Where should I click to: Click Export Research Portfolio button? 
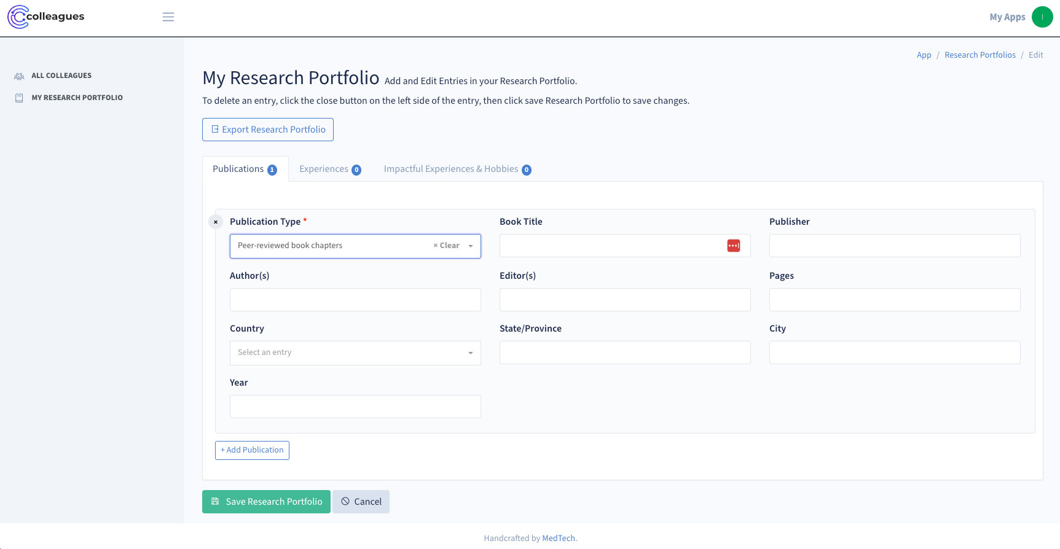coord(268,130)
